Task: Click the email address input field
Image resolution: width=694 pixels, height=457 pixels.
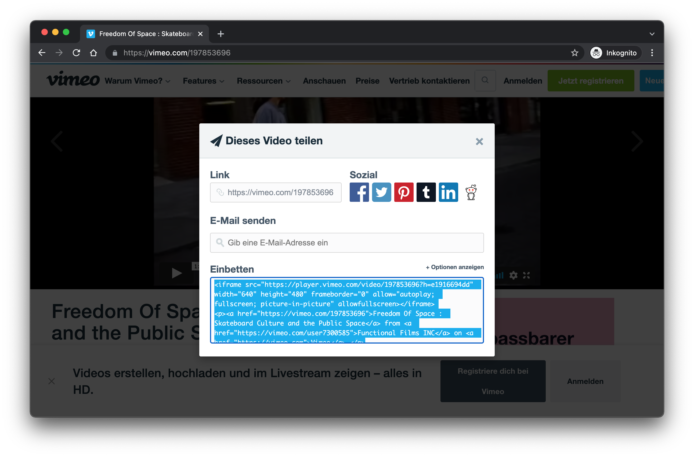Action: [x=347, y=242]
